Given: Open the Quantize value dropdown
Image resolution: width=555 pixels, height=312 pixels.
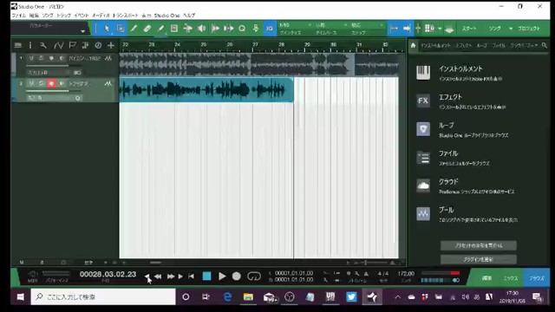Looking at the screenshot, I should coord(295,25).
